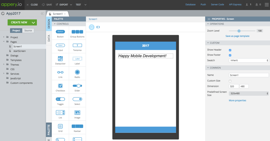Screen dimensions: 270x141
Task: Uncheck the Show Footer checkbox
Action: point(230,55)
